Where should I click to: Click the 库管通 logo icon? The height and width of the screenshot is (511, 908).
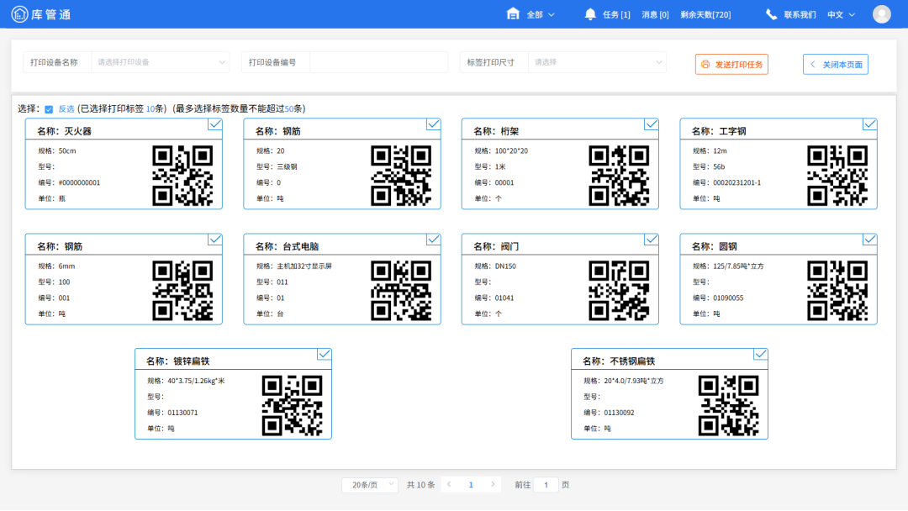tap(18, 14)
